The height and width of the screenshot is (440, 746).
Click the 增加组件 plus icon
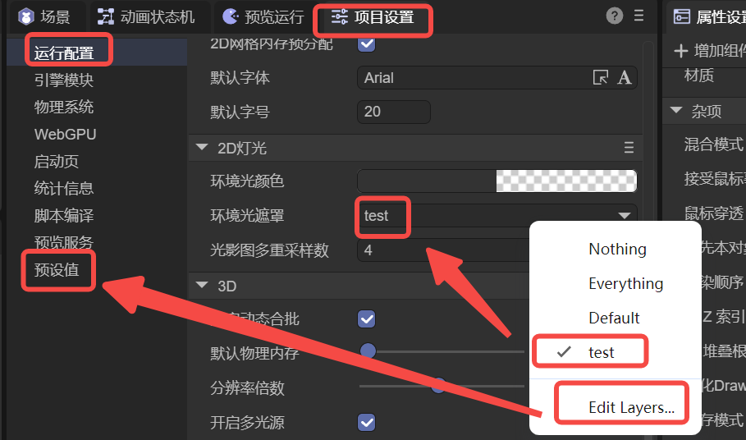tap(680, 51)
